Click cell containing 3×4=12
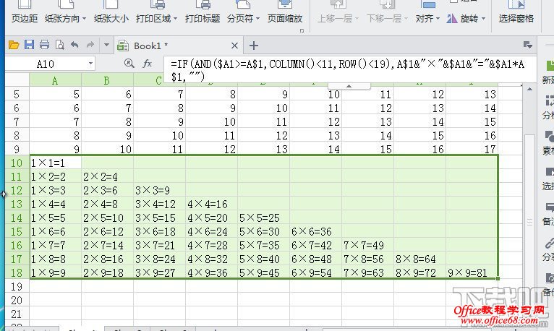 coord(159,204)
